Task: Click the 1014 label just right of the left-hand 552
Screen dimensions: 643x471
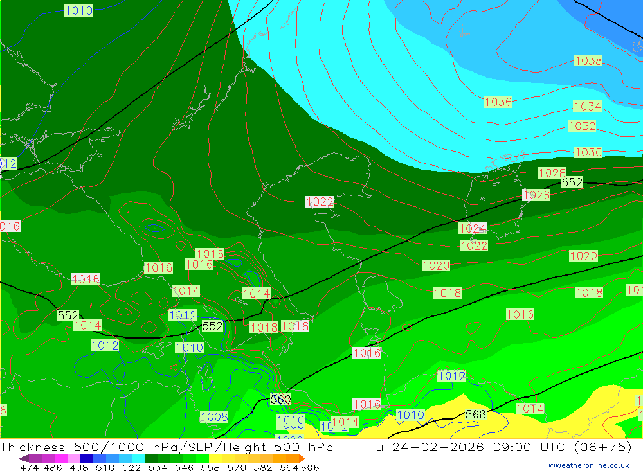Action: pyautogui.click(x=87, y=326)
